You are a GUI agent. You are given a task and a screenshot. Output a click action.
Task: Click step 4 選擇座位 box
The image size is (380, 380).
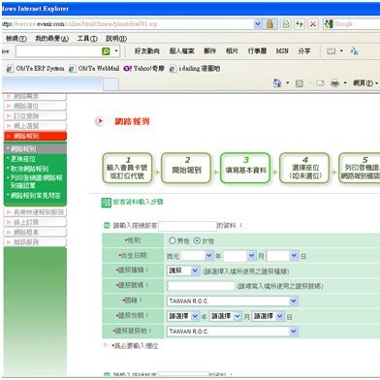304,169
